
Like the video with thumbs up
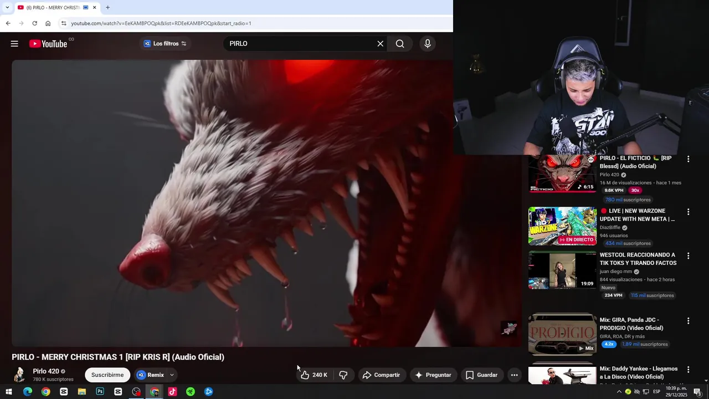(x=314, y=375)
